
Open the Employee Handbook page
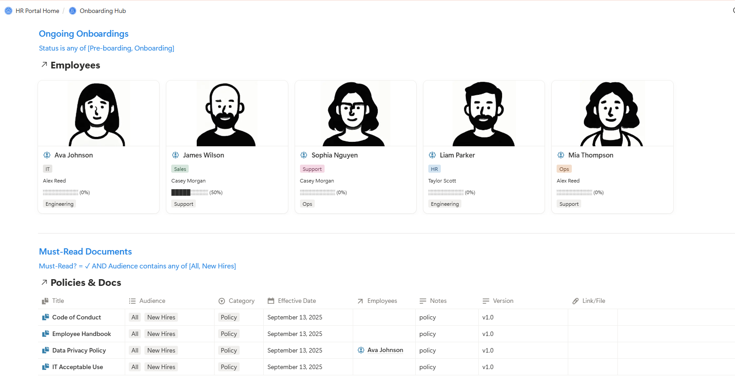pyautogui.click(x=81, y=334)
